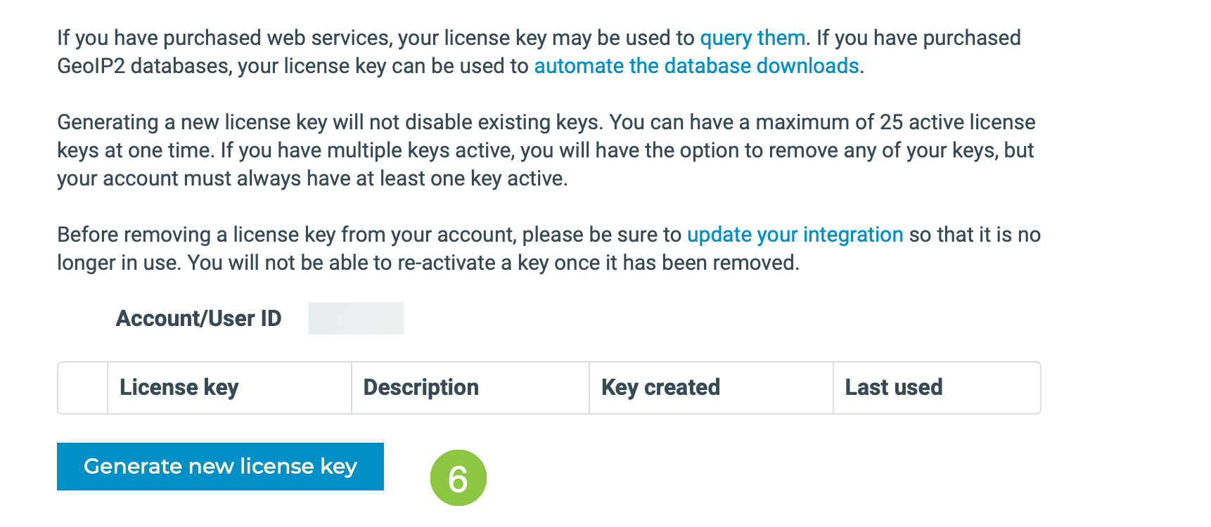
Task: Choose the Last used column header
Action: pos(937,388)
